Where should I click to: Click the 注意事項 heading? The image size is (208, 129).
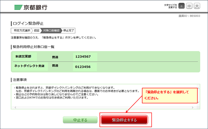[x=20, y=80]
